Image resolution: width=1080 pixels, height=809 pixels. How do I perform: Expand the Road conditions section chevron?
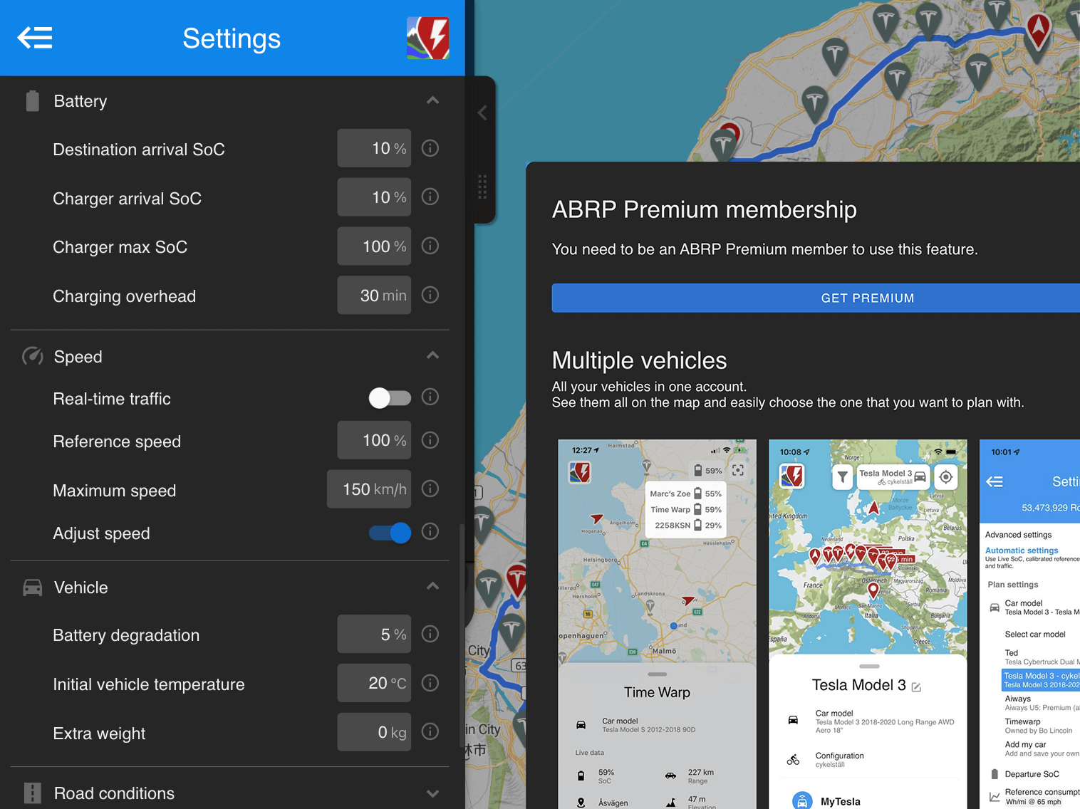pyautogui.click(x=432, y=793)
